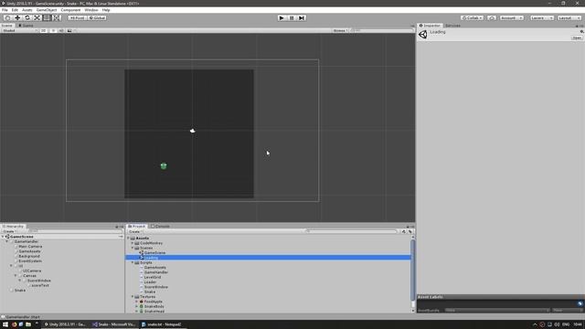Screen dimensions: 585x329
Task: Open the Gizmos dropdown
Action: pyautogui.click(x=340, y=30)
